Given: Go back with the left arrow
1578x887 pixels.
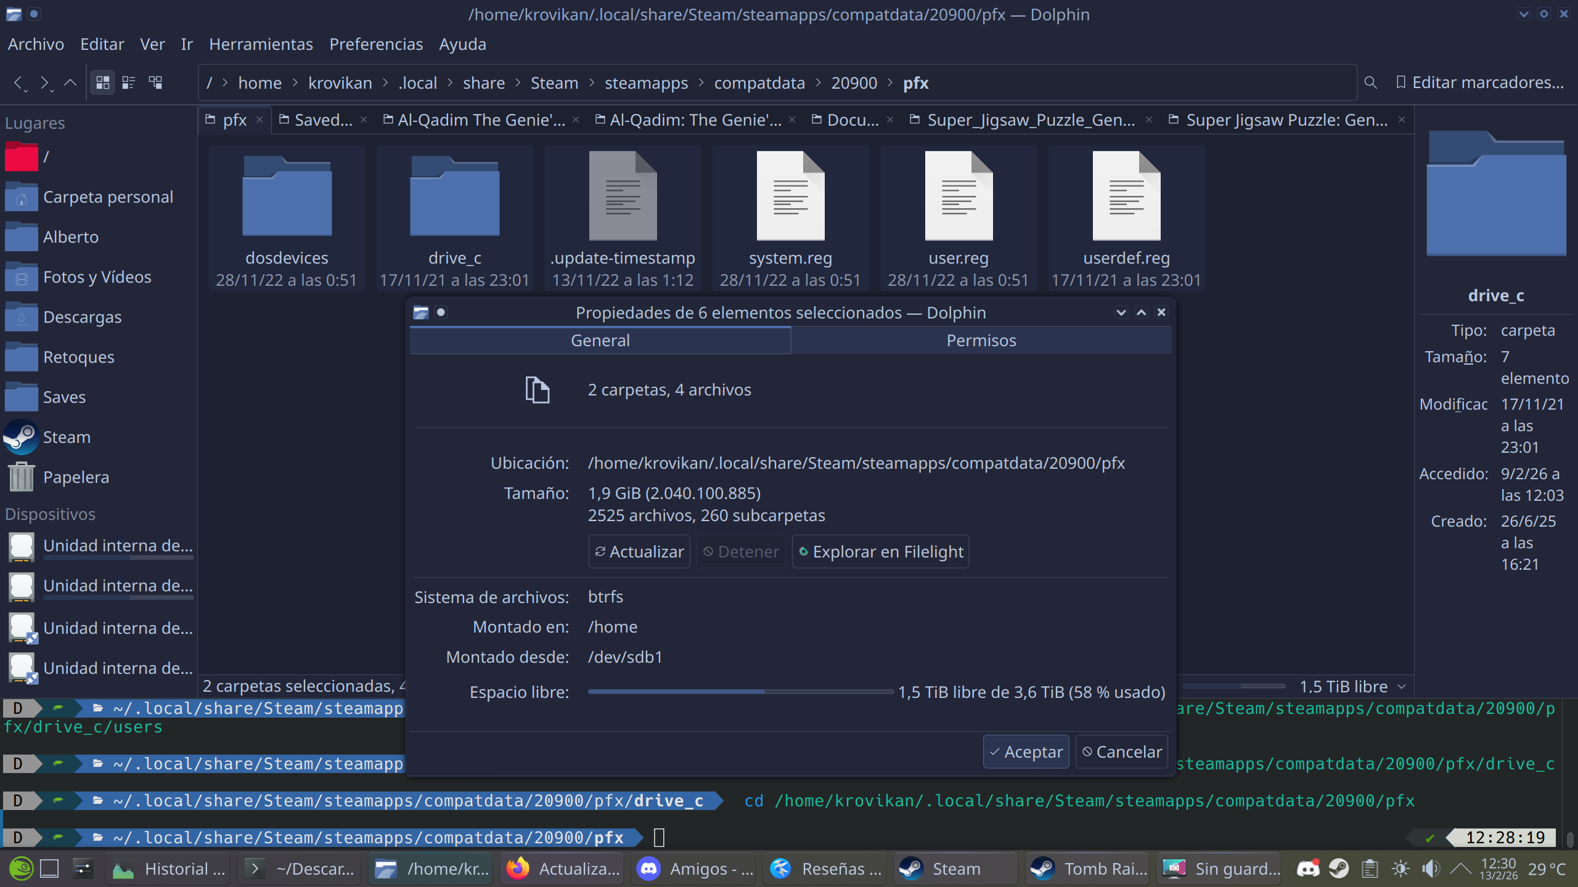Looking at the screenshot, I should click(x=19, y=83).
